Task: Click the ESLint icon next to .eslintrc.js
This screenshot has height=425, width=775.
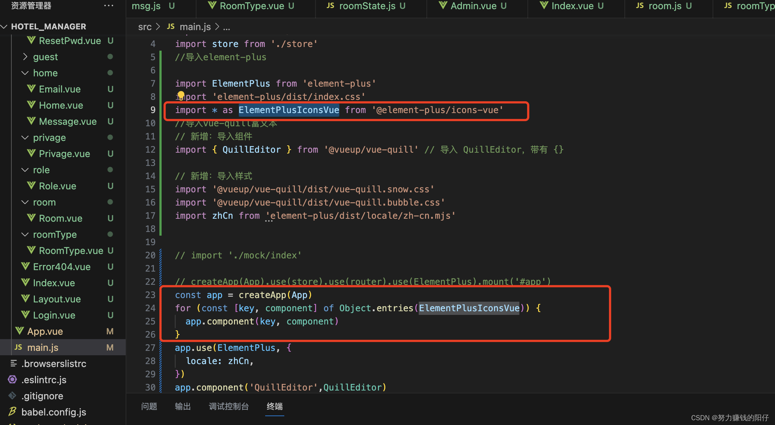Action: [12, 379]
